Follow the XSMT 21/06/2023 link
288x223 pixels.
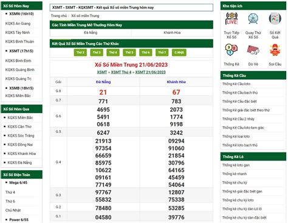coord(150,72)
